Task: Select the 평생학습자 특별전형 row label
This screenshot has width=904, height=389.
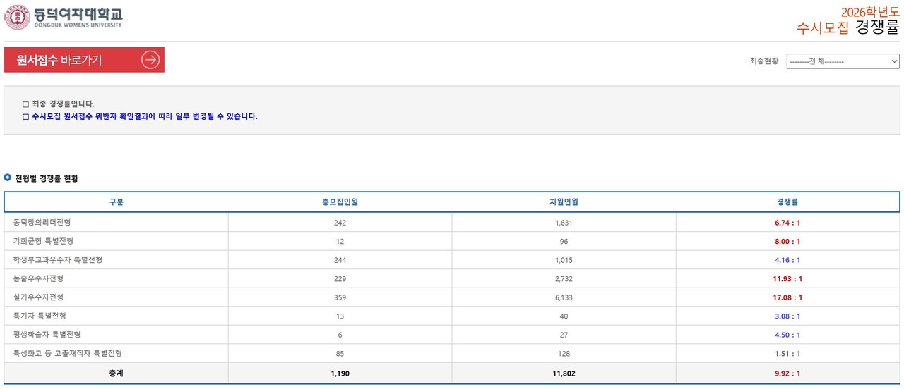Action: [x=47, y=335]
